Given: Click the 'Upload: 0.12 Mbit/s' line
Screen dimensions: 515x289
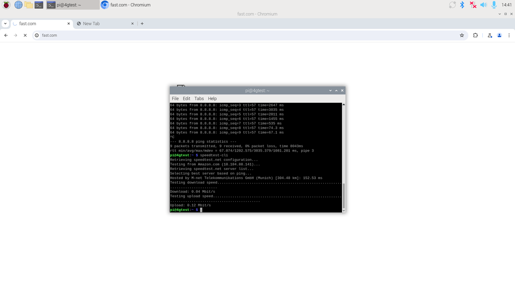Looking at the screenshot, I should [x=191, y=205].
